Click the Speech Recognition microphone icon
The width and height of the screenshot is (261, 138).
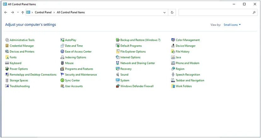coord(173,75)
